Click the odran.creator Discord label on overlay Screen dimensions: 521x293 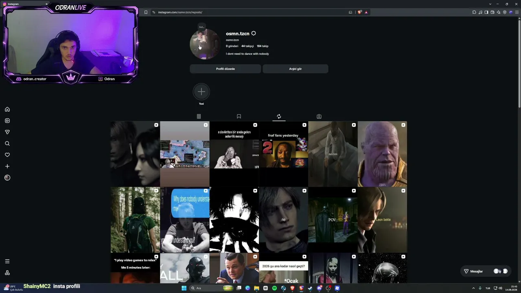tap(35, 79)
